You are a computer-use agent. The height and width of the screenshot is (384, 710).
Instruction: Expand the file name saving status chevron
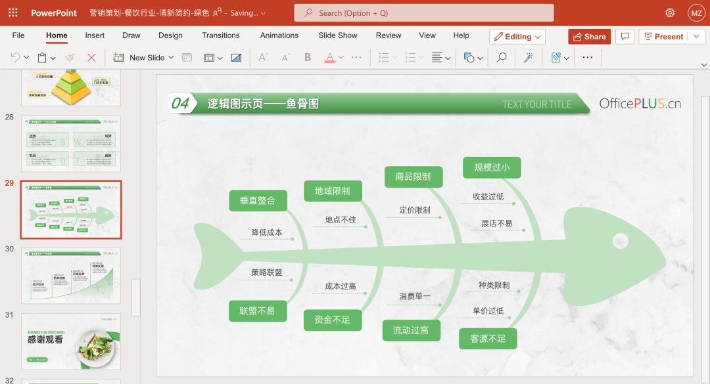coord(263,13)
